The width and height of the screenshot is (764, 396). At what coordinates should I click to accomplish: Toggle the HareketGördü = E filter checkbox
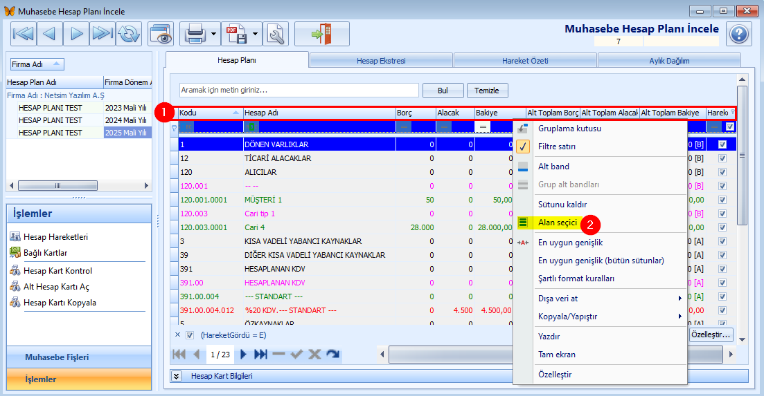(x=190, y=335)
